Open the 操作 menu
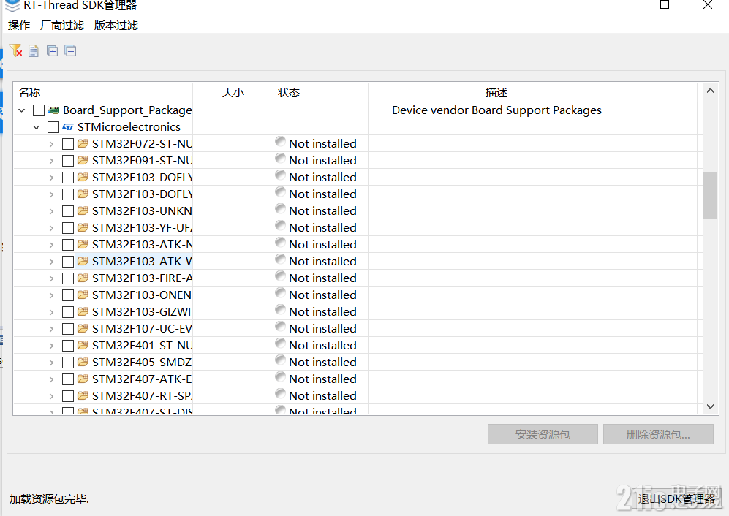This screenshot has width=729, height=516. [x=19, y=25]
